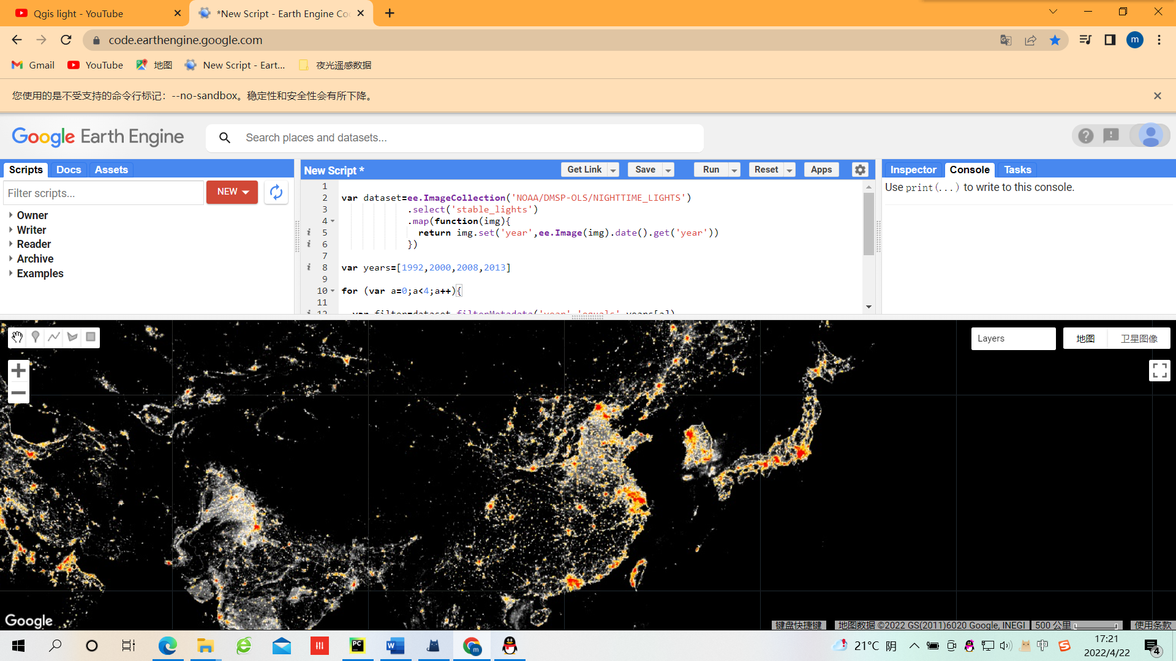1176x661 pixels.
Task: Open the Run dropdown arrow
Action: 734,170
